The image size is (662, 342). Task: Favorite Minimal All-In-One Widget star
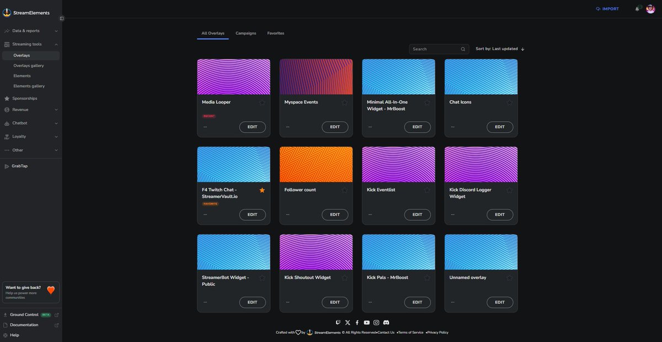pyautogui.click(x=427, y=102)
